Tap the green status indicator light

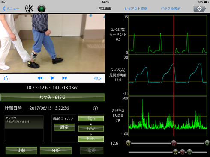42,9
